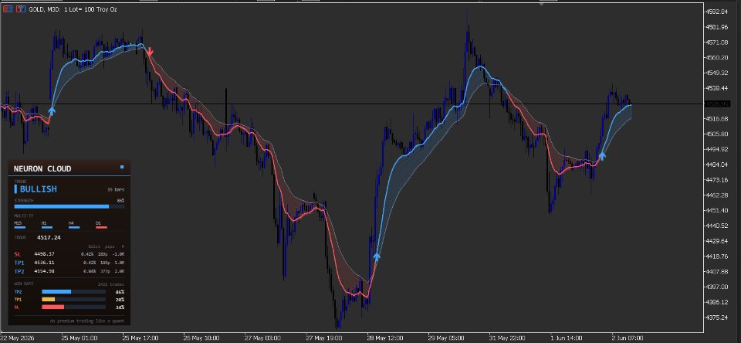
Task: Click the premium trading tagline in panel footer
Action: pyautogui.click(x=87, y=321)
